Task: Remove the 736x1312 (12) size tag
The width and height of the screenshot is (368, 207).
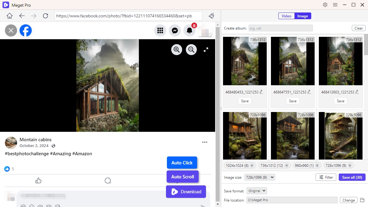Action: point(287,166)
